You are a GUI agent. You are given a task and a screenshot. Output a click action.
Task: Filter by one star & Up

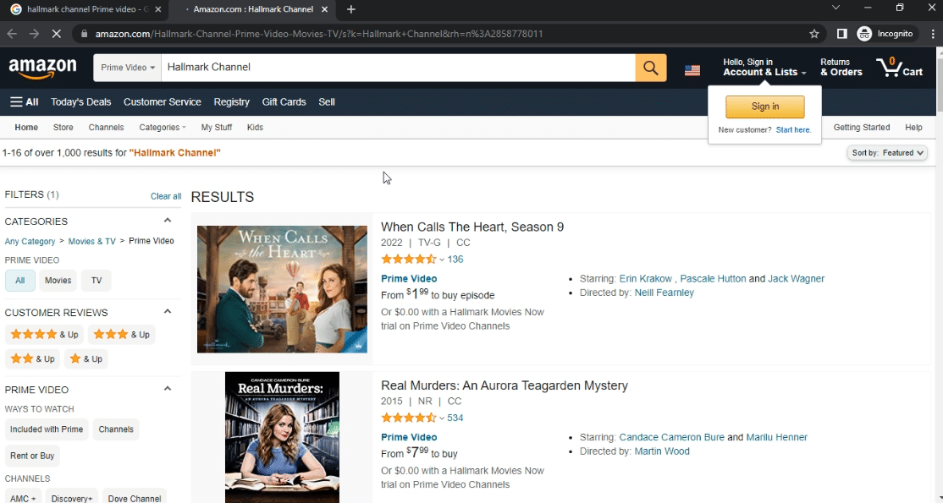click(x=86, y=358)
